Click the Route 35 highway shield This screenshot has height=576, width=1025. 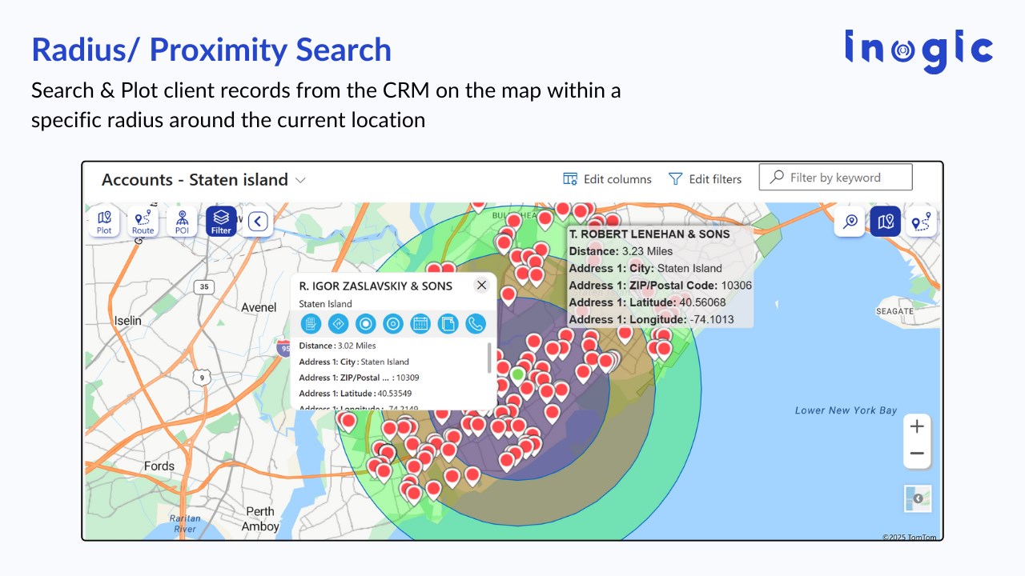click(x=204, y=286)
